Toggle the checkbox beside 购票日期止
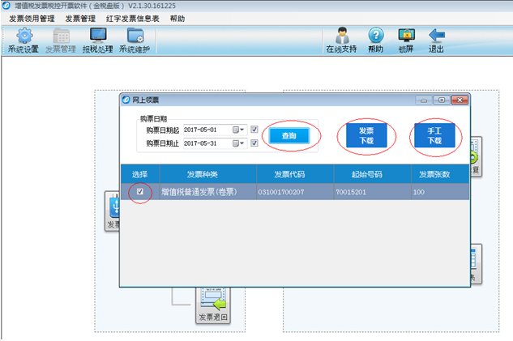The image size is (513, 341). [x=254, y=143]
